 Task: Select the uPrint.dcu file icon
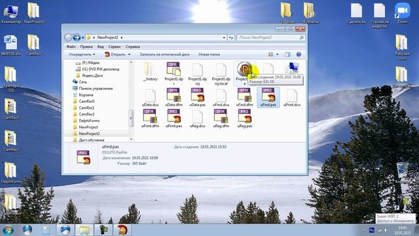pos(291,95)
